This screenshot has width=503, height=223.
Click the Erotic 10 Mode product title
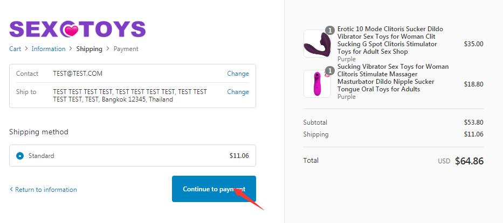tap(387, 40)
